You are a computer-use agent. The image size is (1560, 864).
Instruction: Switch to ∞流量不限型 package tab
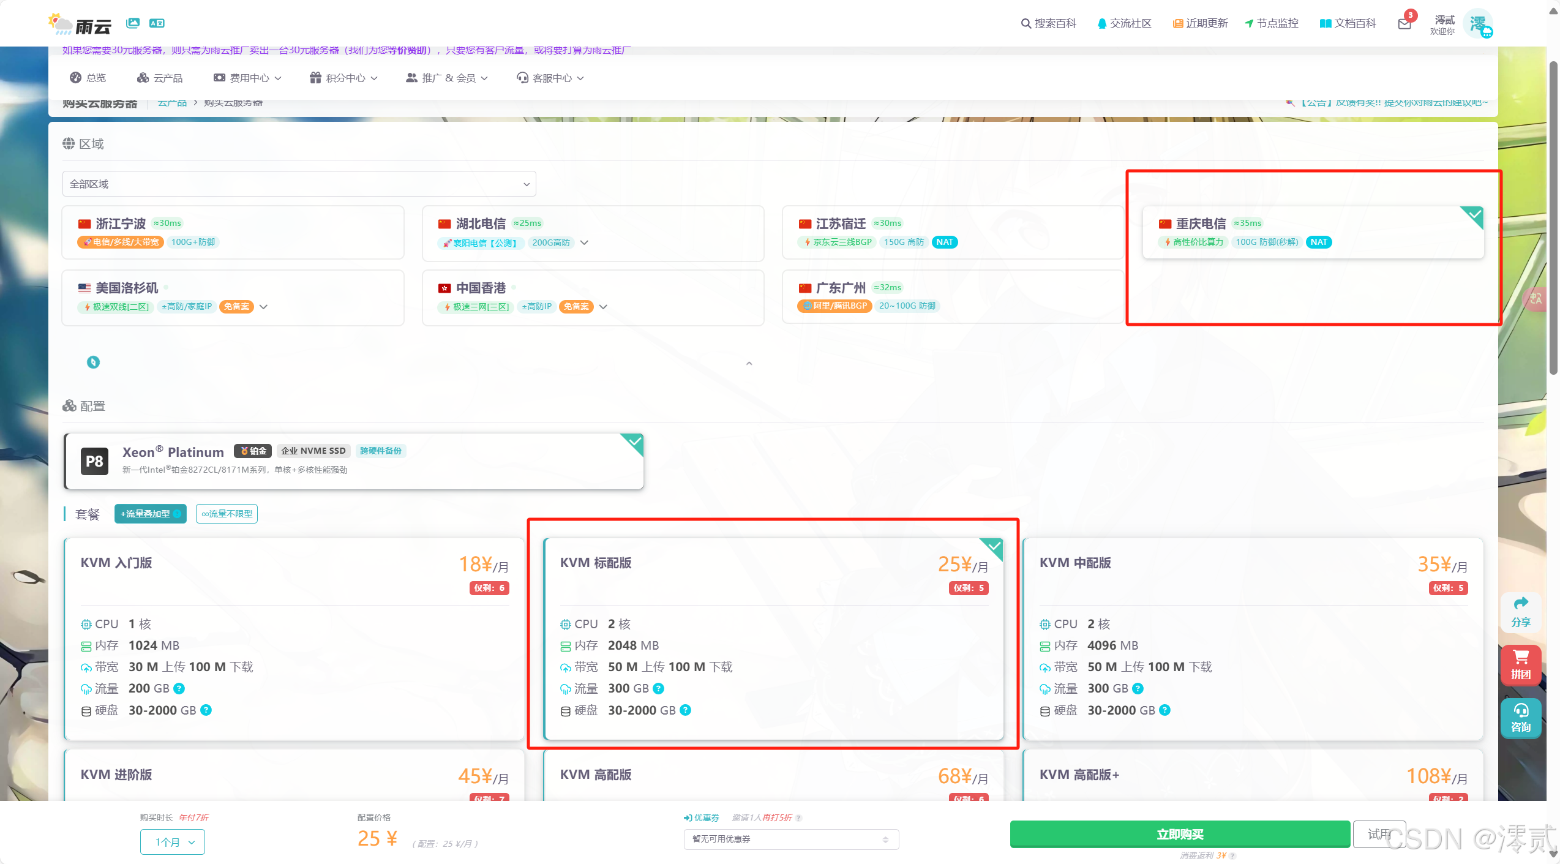227,514
